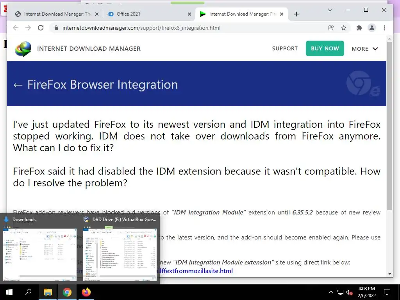The image size is (400, 300).
Task: Open the notification center icon
Action: (387, 292)
